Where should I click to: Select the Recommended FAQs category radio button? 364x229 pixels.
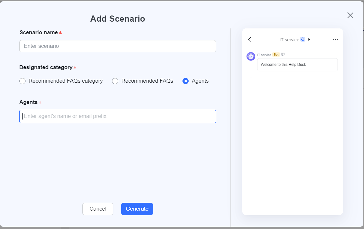coord(23,81)
